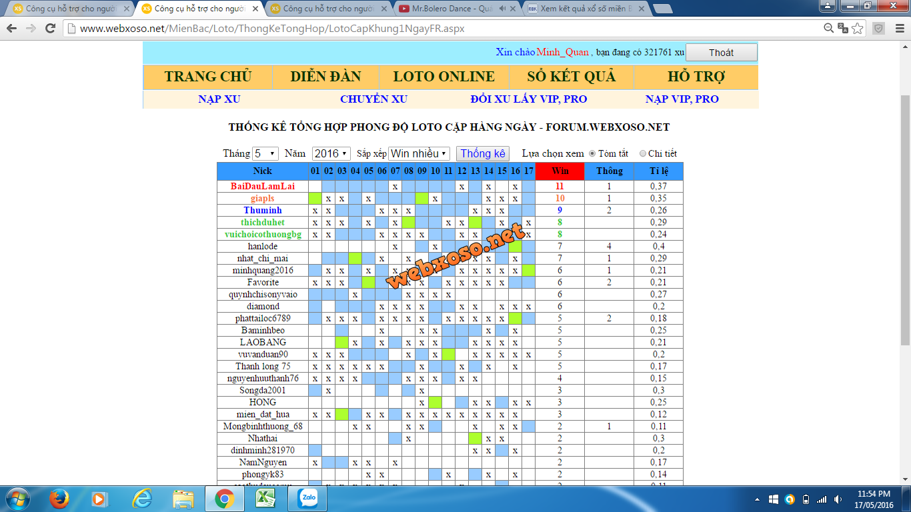Open Zalo from the taskbar

point(308,498)
